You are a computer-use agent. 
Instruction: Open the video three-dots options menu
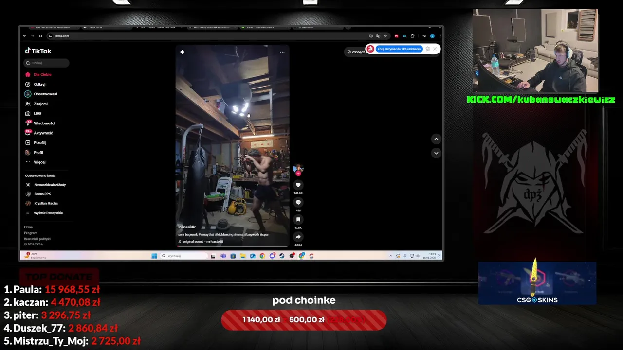[x=282, y=52]
